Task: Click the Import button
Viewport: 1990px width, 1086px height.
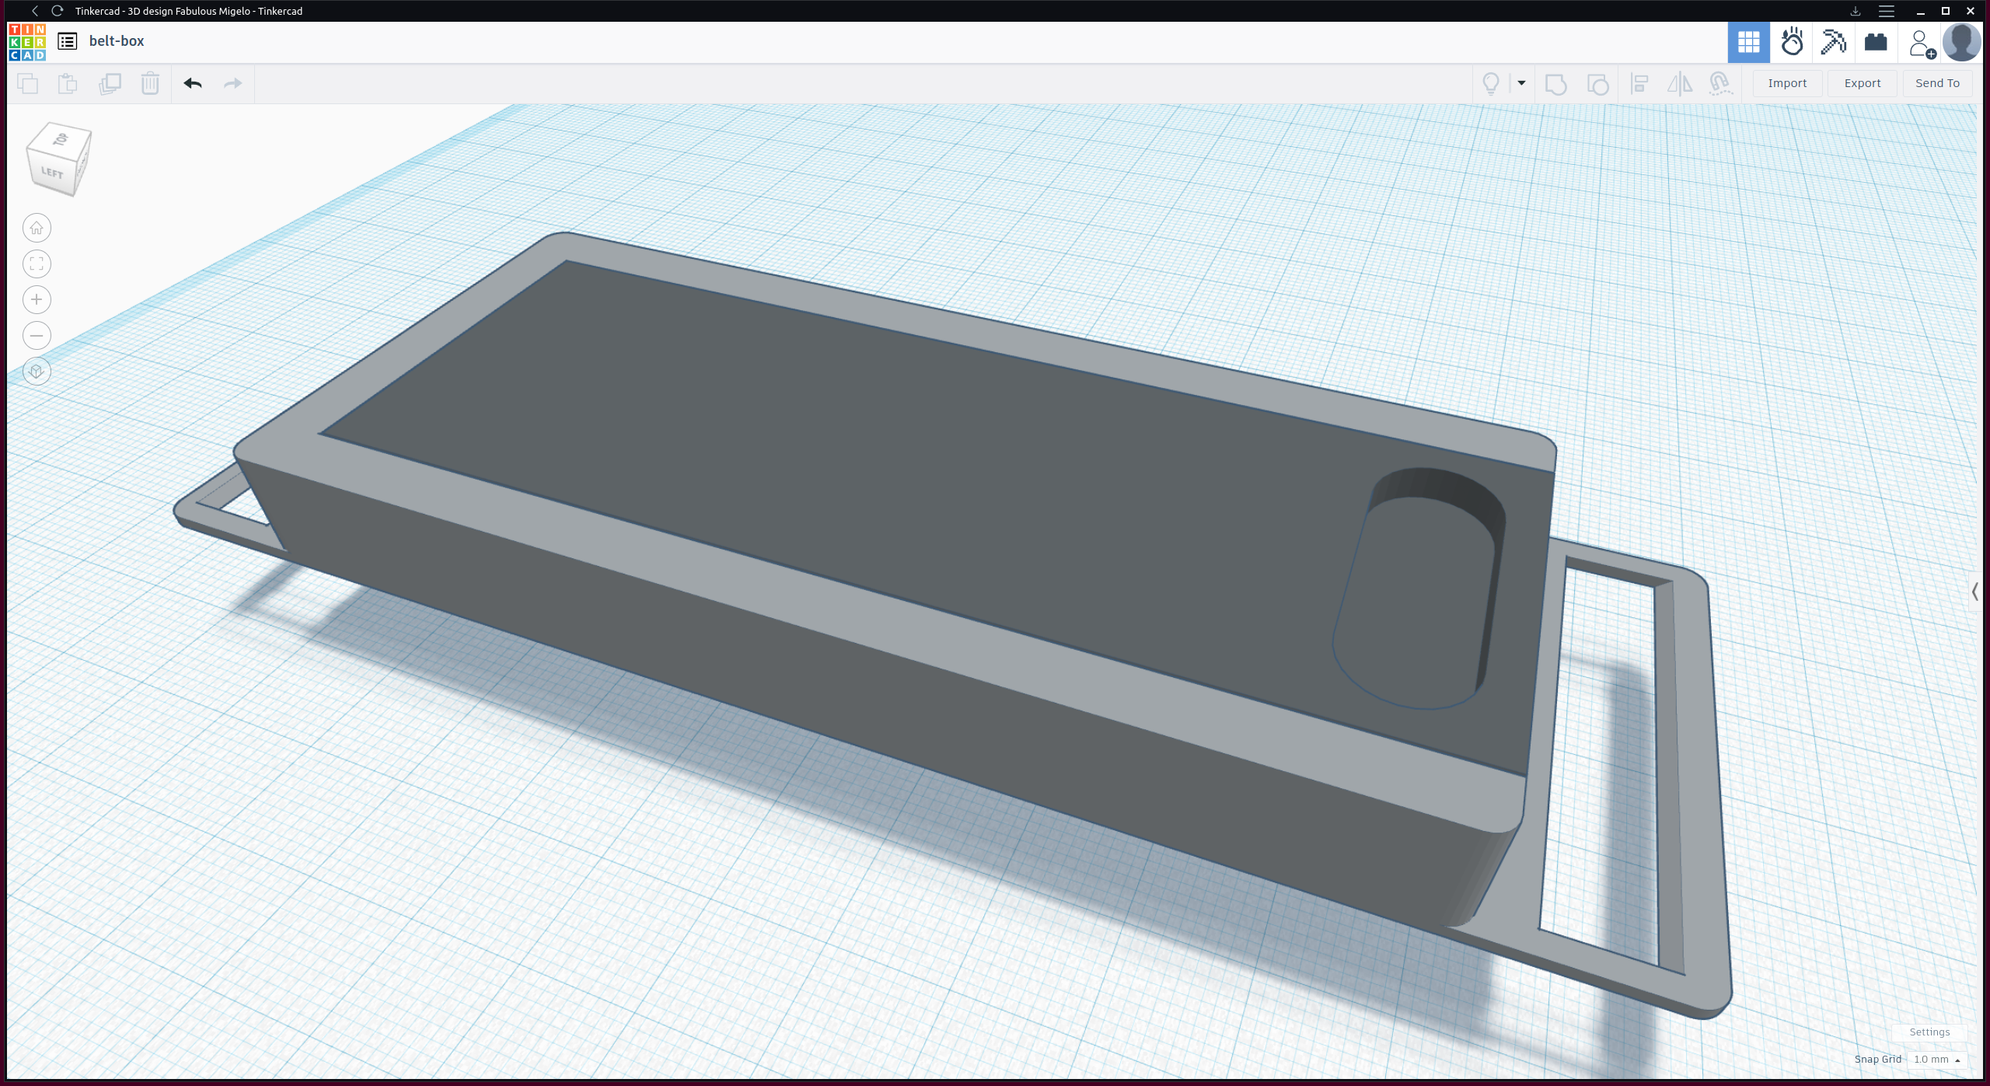Action: point(1787,83)
